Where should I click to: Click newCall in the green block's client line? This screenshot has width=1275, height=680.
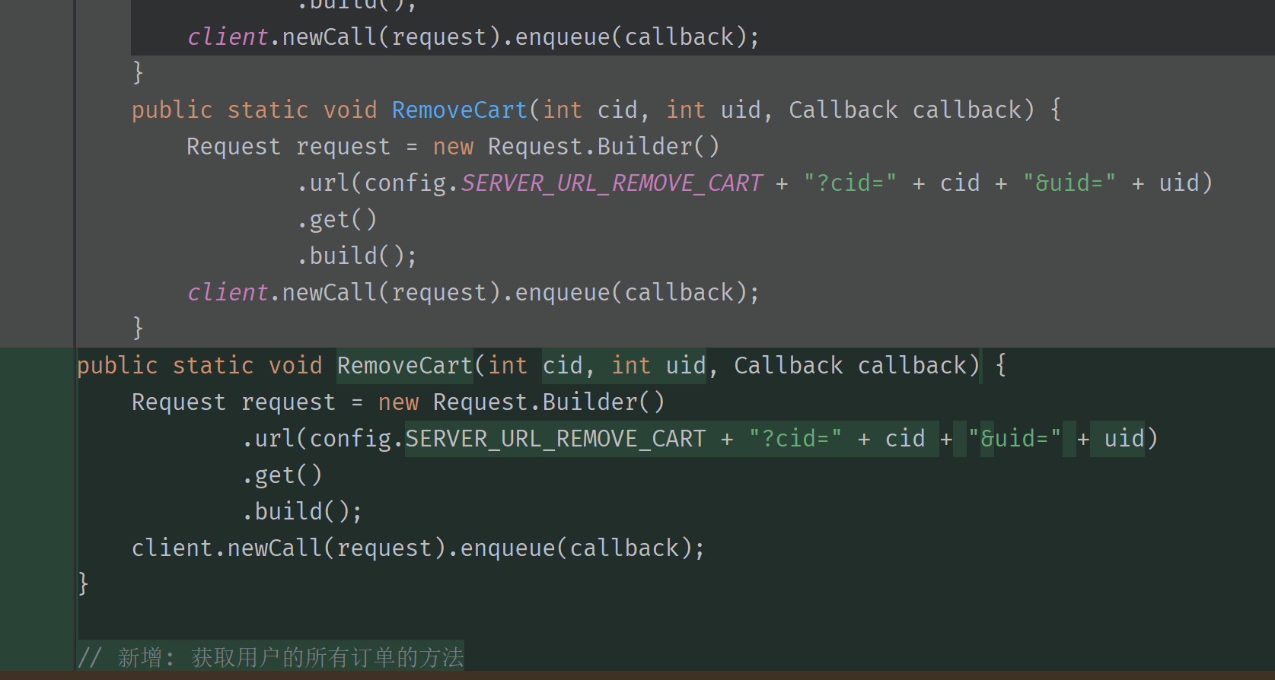pos(275,548)
